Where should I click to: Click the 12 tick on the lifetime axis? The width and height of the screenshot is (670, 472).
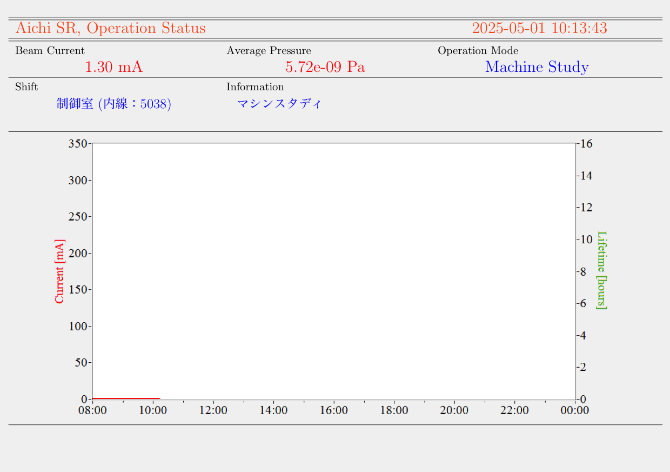tap(587, 208)
